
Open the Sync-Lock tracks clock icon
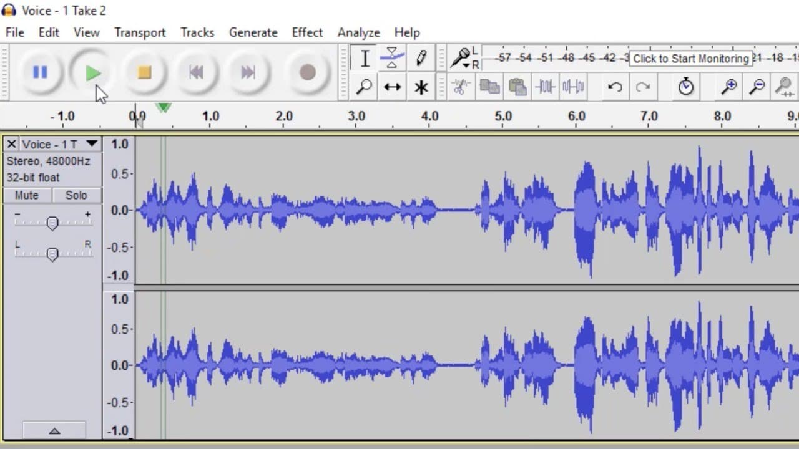pyautogui.click(x=685, y=87)
